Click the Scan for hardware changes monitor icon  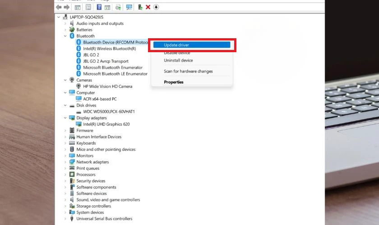pyautogui.click(x=129, y=7)
